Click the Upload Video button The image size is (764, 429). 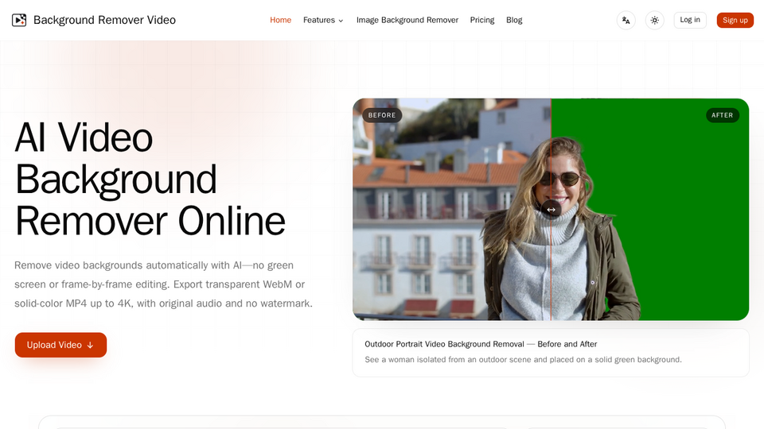[x=60, y=345]
